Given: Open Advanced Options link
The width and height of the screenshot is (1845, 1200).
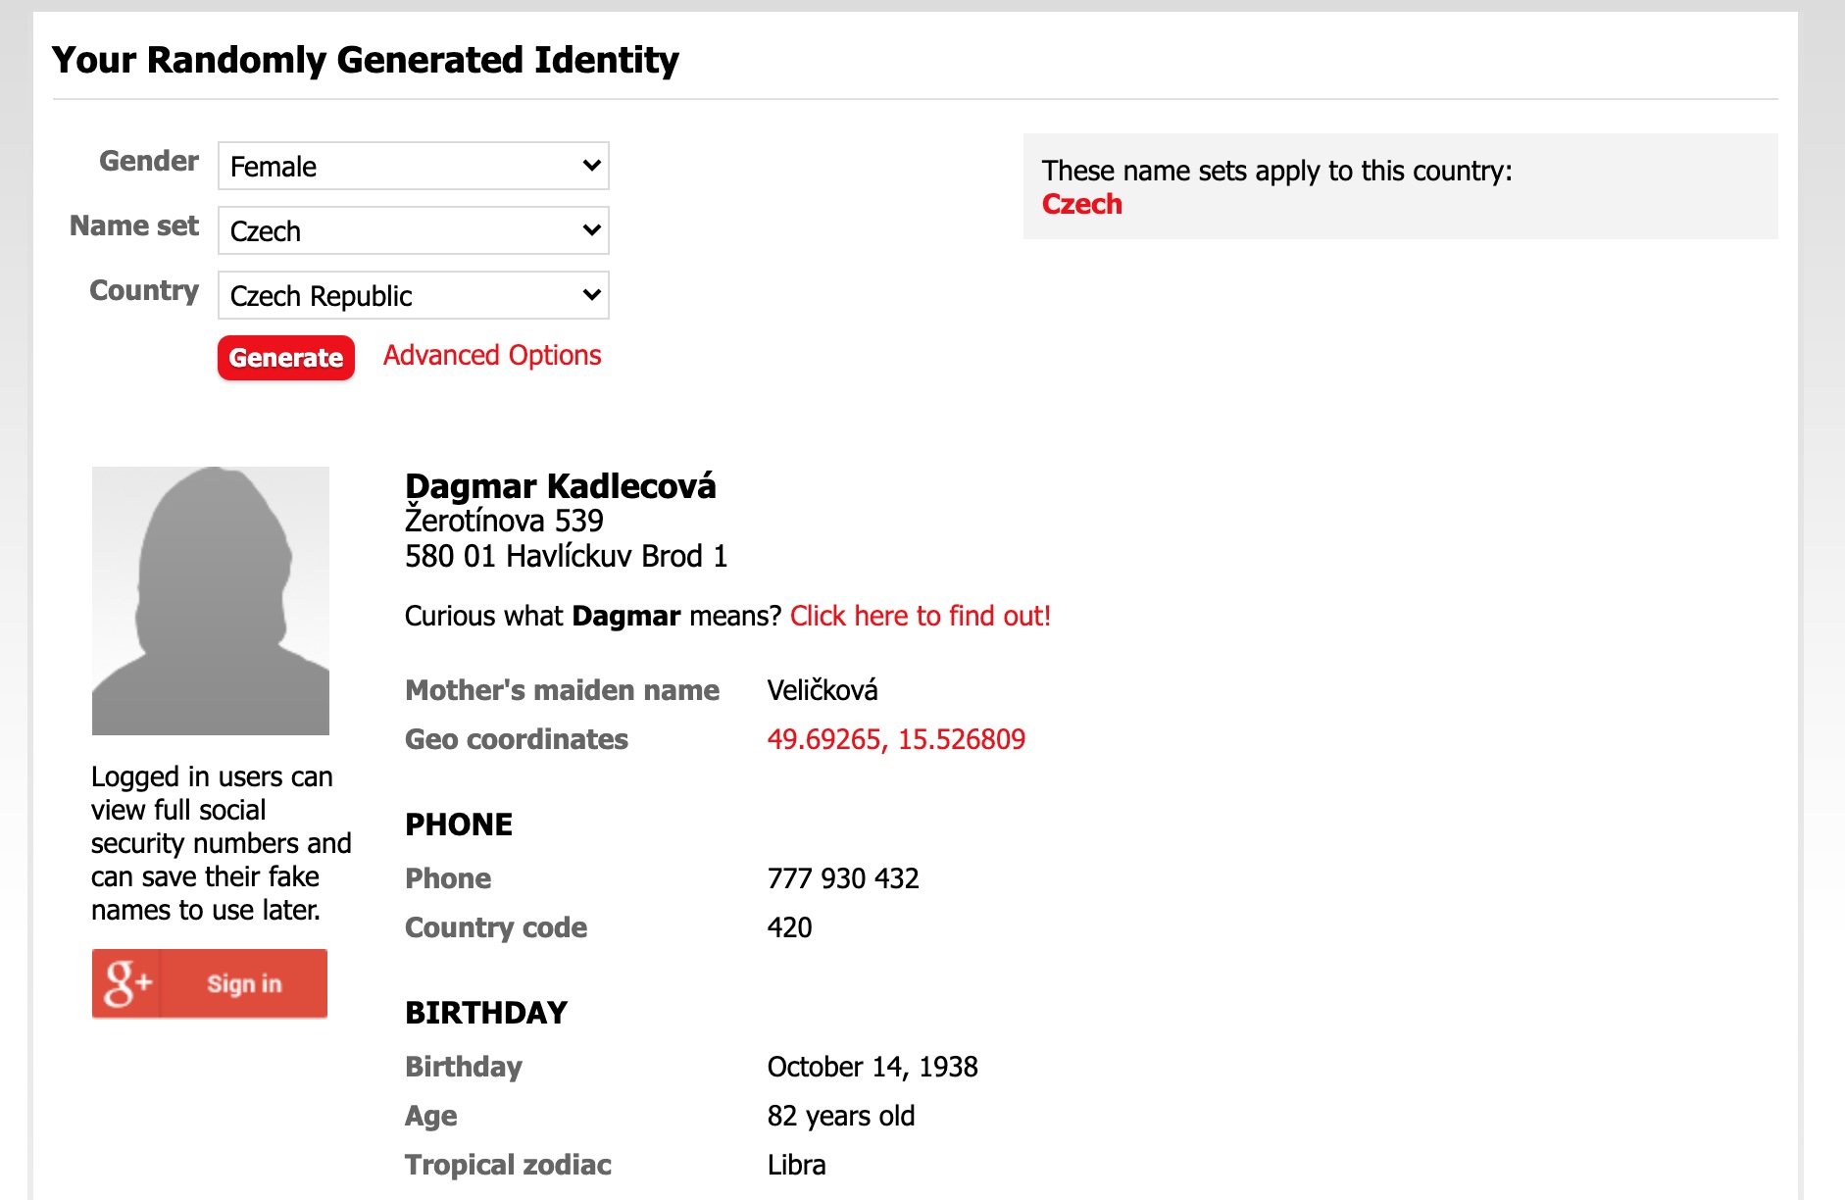Looking at the screenshot, I should (x=492, y=355).
